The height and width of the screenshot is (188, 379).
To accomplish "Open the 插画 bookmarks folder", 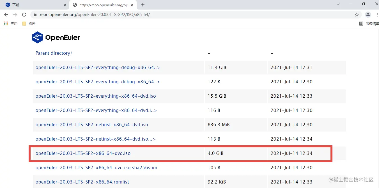I will point(29,24).
